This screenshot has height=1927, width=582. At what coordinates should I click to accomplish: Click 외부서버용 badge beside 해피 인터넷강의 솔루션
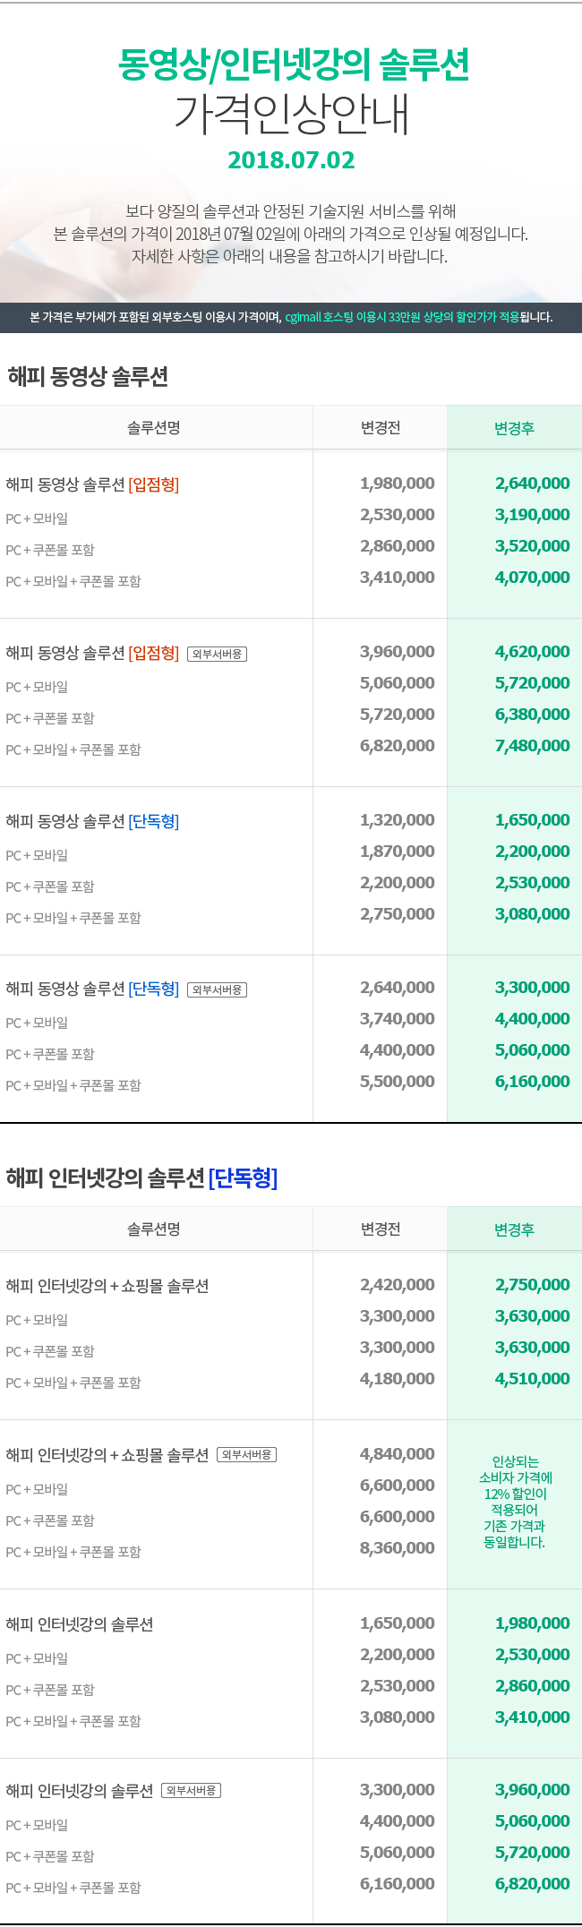point(192,1790)
